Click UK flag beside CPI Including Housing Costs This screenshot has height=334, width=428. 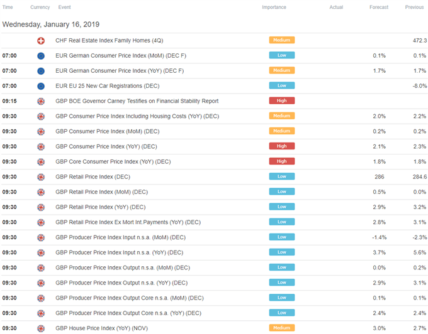[41, 117]
